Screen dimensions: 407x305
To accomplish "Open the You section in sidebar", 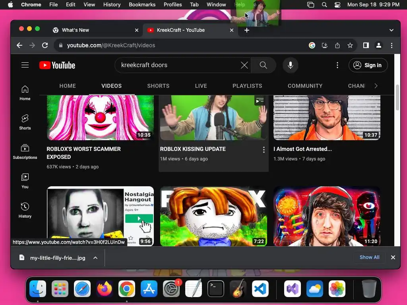I will tap(25, 181).
